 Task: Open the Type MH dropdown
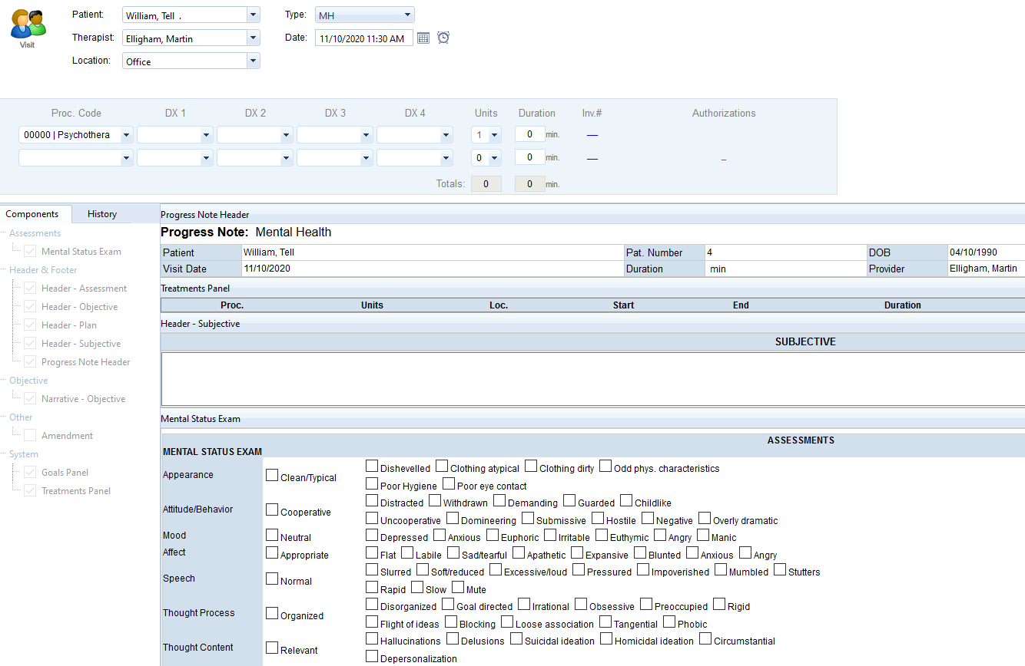point(407,15)
